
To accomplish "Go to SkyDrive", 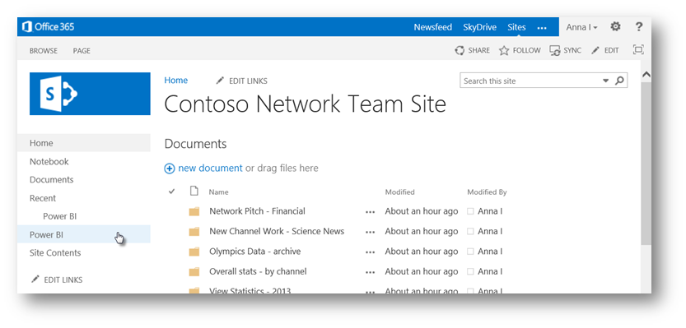I will [x=479, y=27].
